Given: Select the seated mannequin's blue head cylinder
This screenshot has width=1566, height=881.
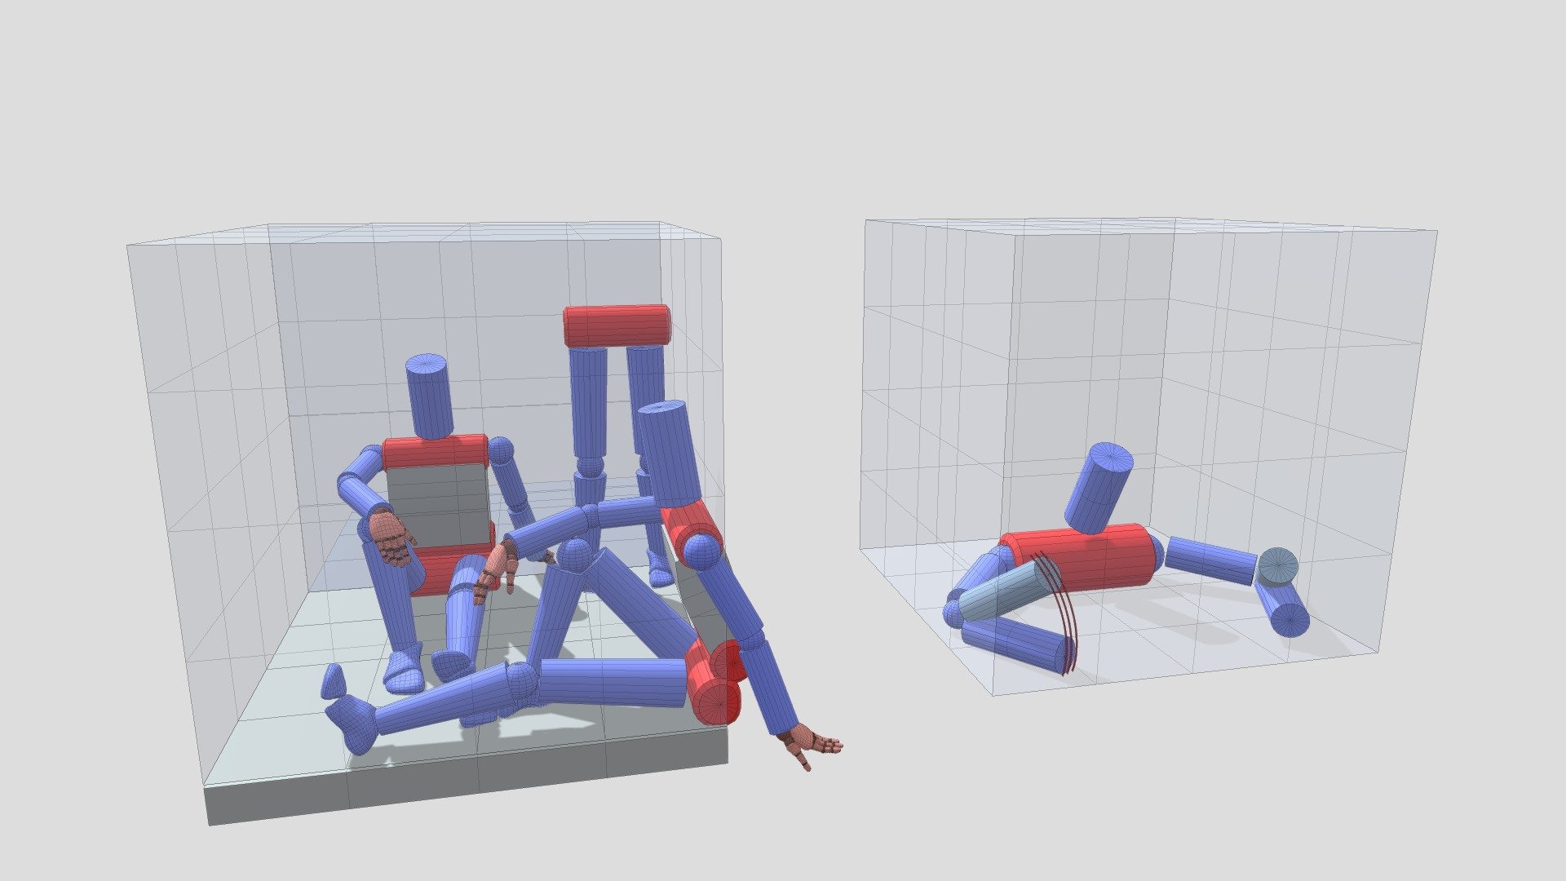Looking at the screenshot, I should [x=428, y=396].
